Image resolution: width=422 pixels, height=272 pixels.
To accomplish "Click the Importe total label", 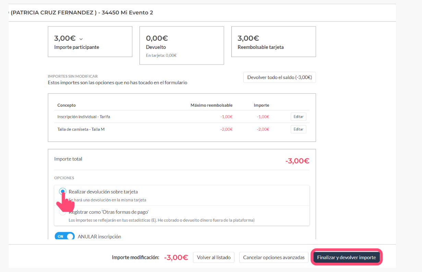I will 68,159.
